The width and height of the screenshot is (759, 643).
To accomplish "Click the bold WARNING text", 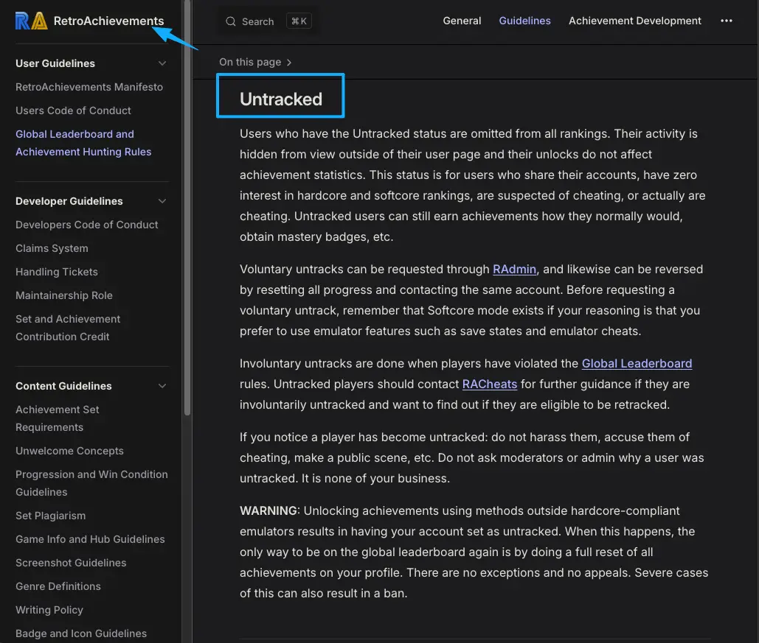I will [x=268, y=511].
